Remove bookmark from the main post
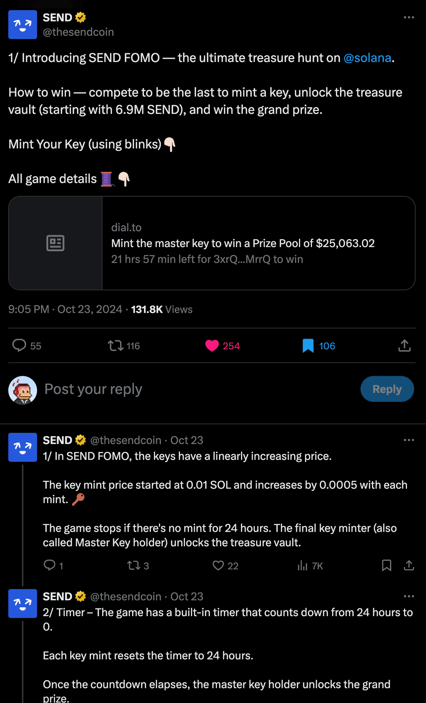The height and width of the screenshot is (703, 426). pos(308,346)
